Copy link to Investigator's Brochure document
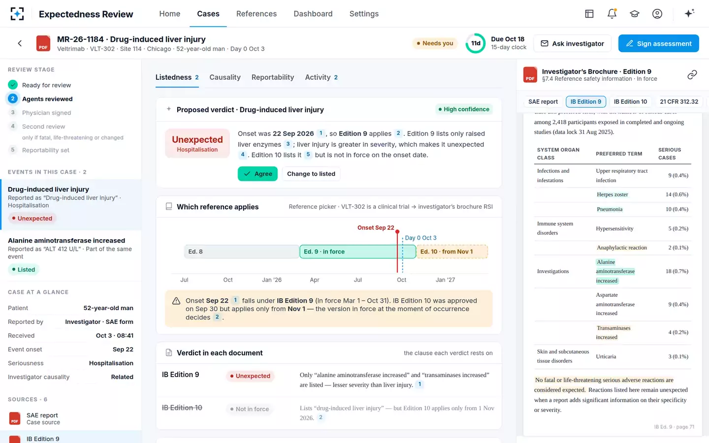Viewport: 709px width, 443px height. (692, 75)
